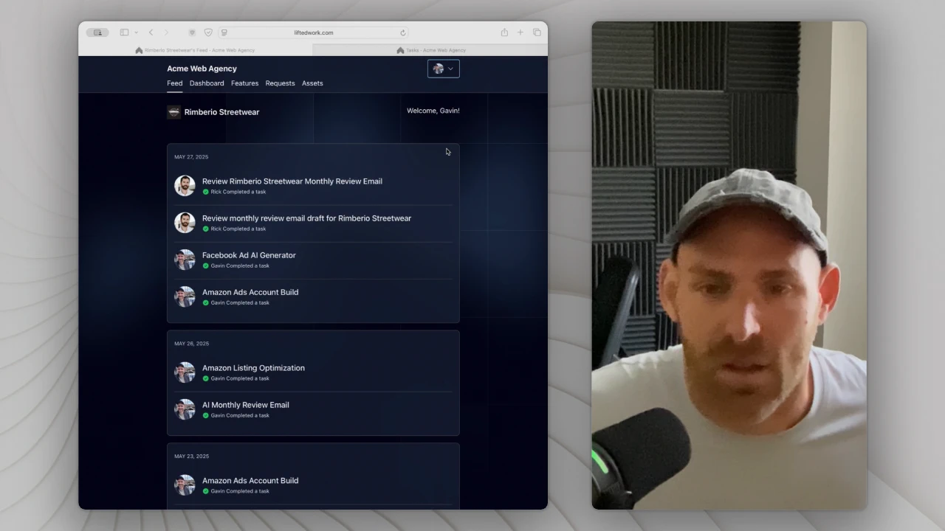The image size is (945, 531).
Task: Open the Facebook Ad AI Generator task
Action: pos(249,255)
